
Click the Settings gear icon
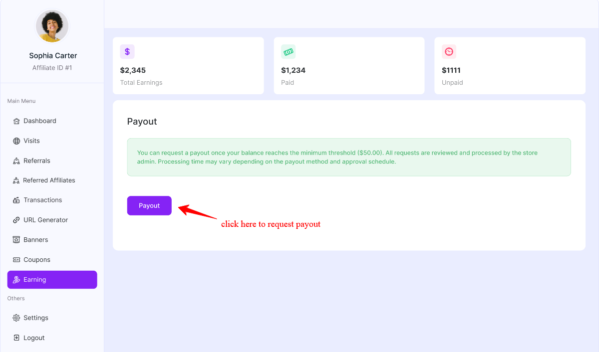pos(16,318)
